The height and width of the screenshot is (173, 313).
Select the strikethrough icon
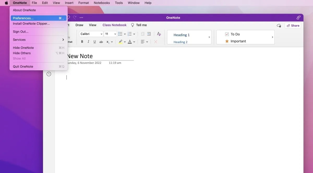pos(101,41)
